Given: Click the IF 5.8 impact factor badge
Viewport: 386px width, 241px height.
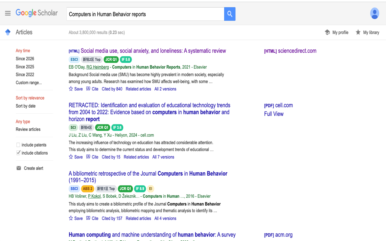Looking at the screenshot, I should tap(126, 59).
